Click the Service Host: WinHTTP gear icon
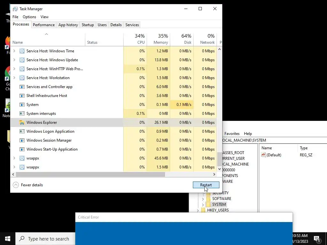This screenshot has height=245, width=327. coord(22,69)
